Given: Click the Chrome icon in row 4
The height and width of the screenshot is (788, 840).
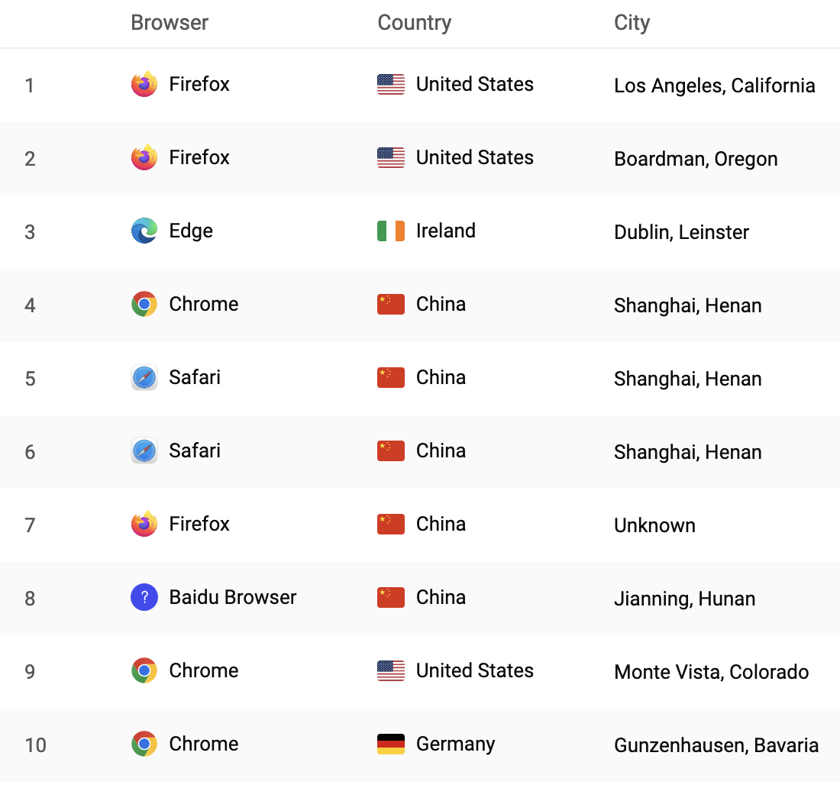Looking at the screenshot, I should pyautogui.click(x=144, y=304).
